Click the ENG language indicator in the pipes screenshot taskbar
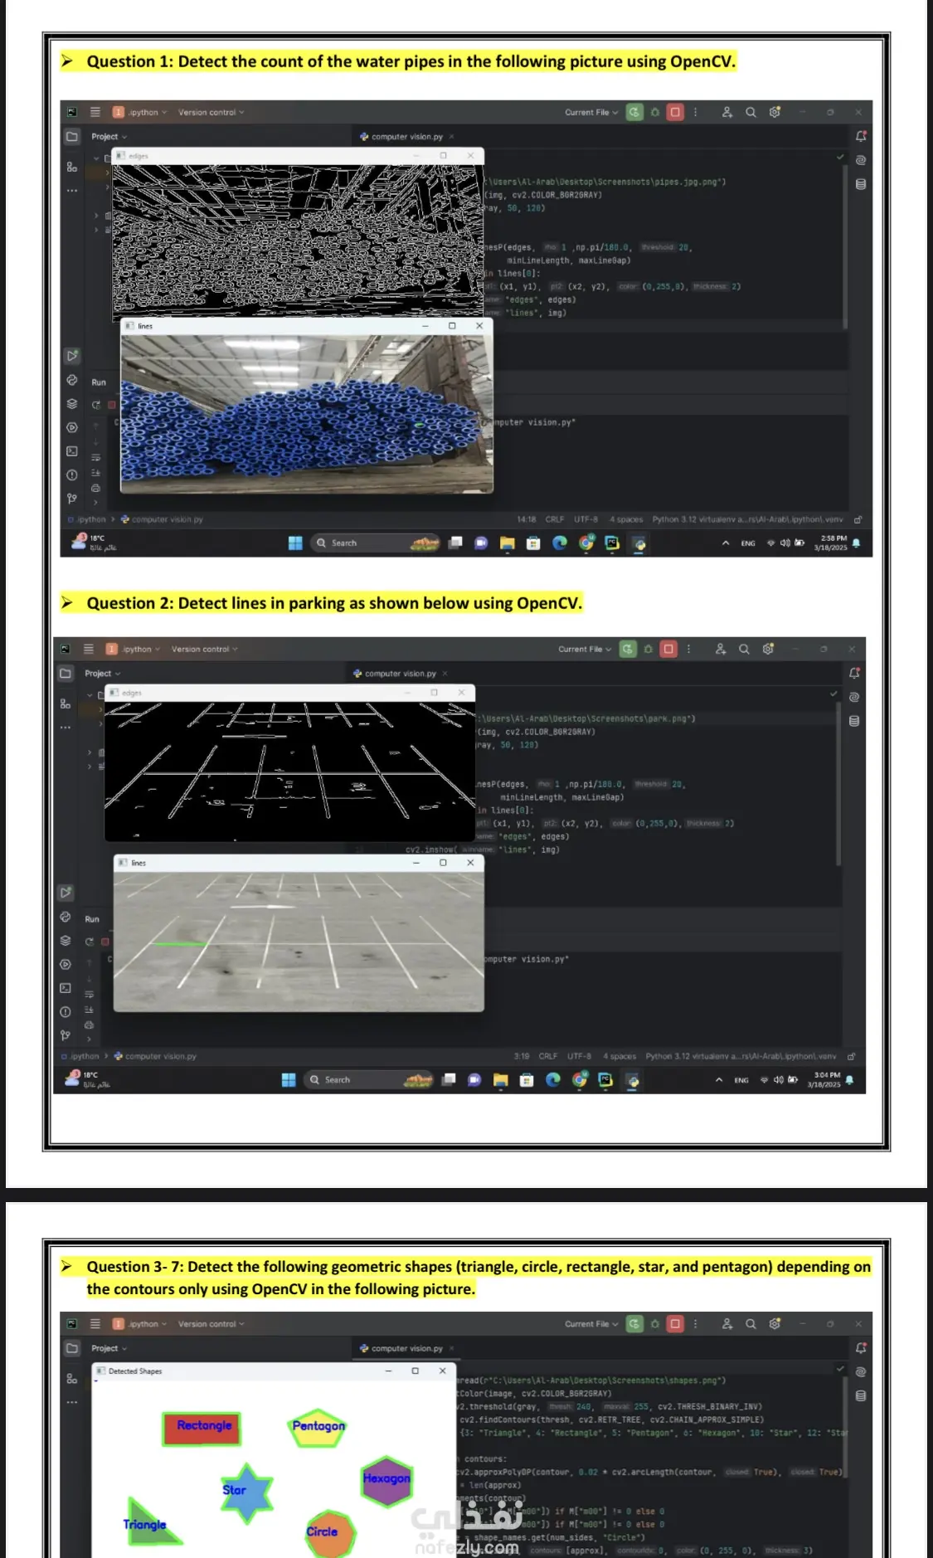 (x=748, y=543)
